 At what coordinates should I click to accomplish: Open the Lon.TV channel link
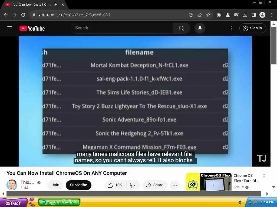[x=239, y=187]
